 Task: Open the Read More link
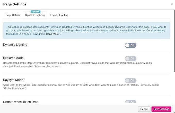(x=54, y=34)
